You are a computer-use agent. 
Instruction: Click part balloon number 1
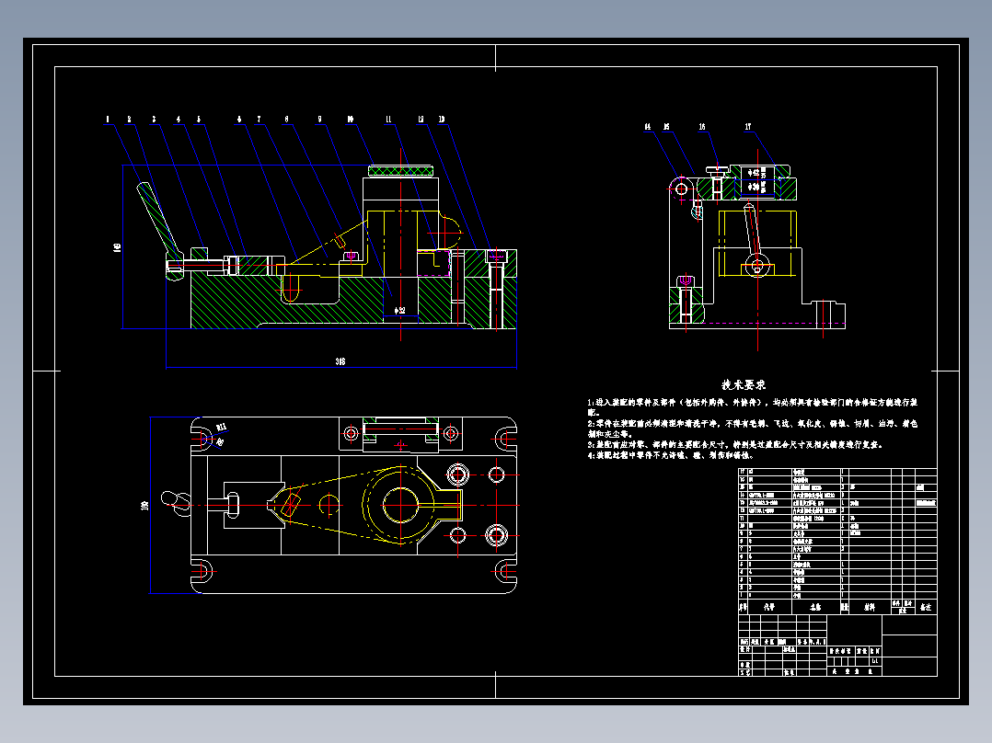[108, 119]
